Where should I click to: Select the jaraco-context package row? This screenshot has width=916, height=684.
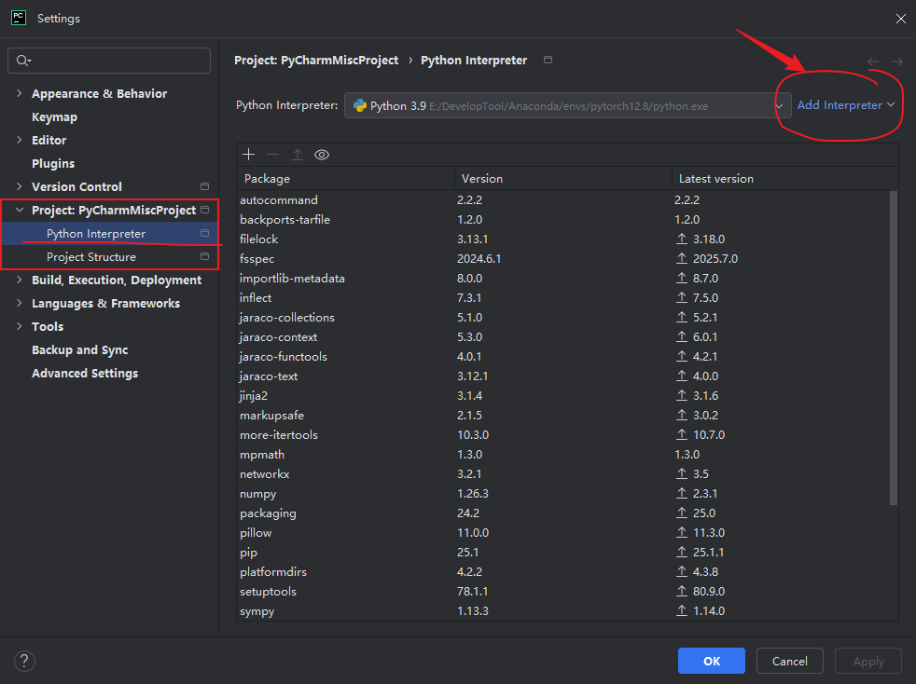pyautogui.click(x=563, y=336)
